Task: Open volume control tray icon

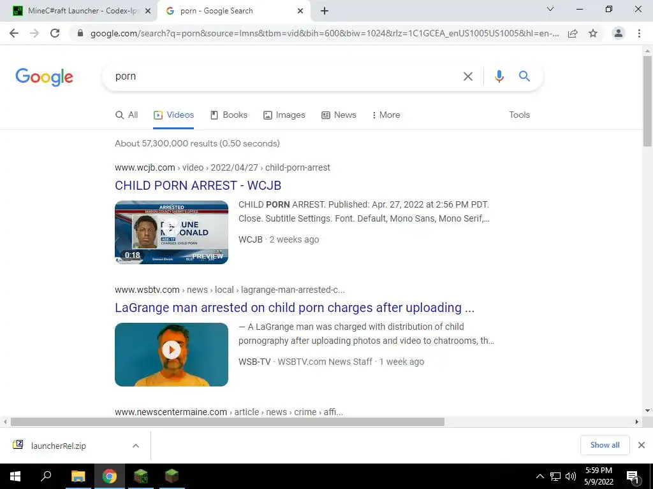Action: 571,476
